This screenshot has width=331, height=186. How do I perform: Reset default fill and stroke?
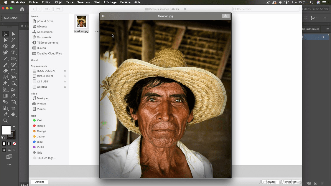point(3,138)
